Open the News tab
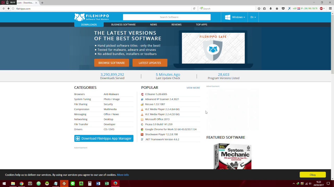Screen dimensions: 334x187 coord(153,24)
